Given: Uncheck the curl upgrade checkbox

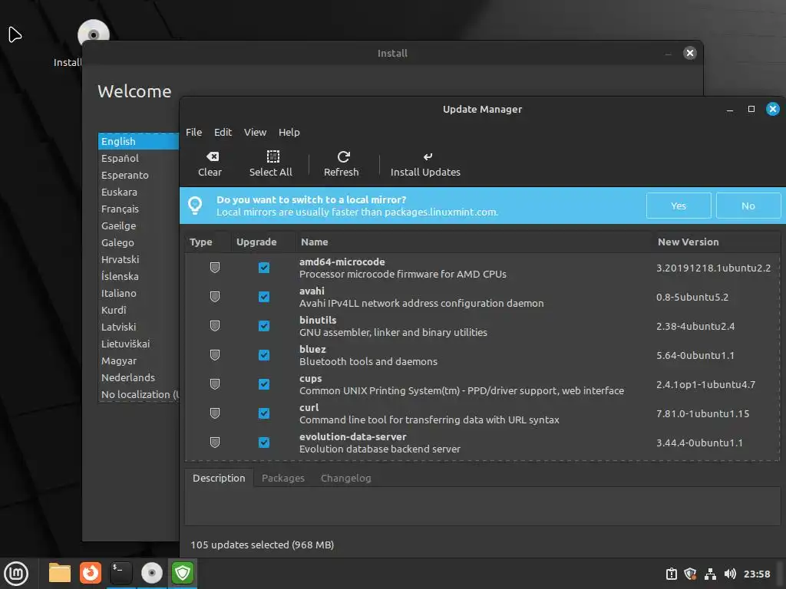Looking at the screenshot, I should point(264,413).
